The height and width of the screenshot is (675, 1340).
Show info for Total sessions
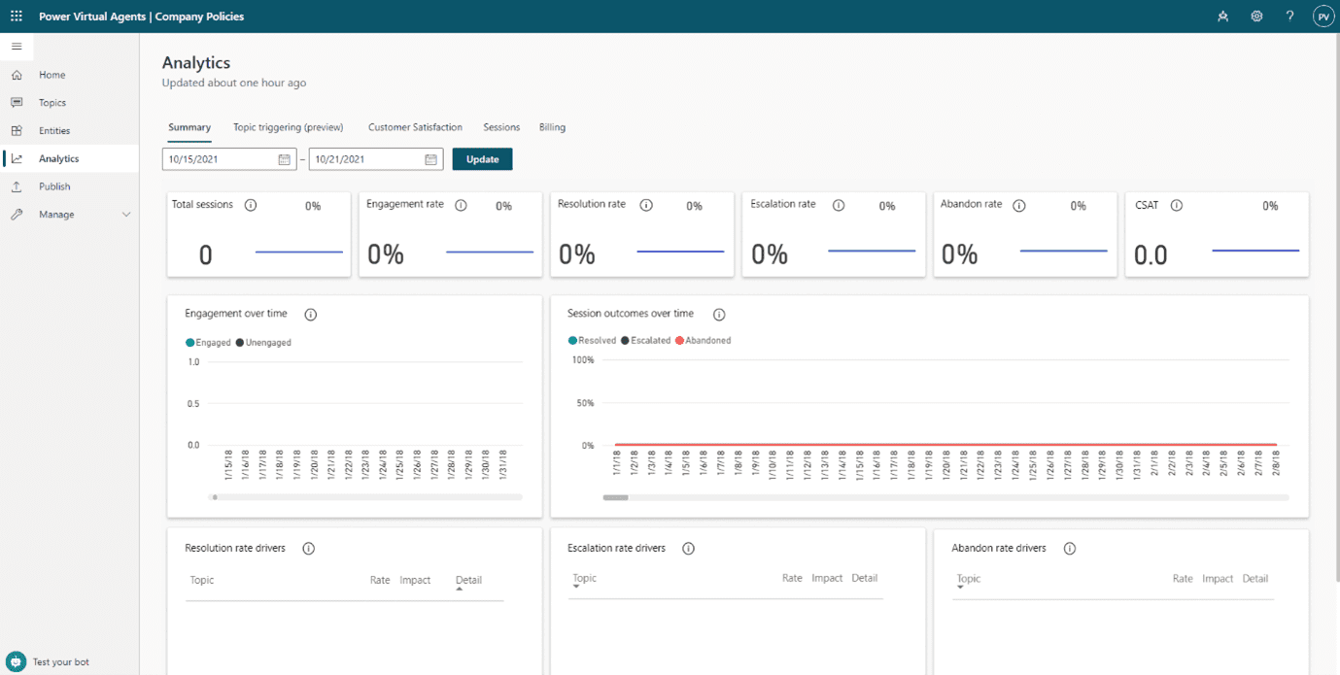(x=251, y=205)
